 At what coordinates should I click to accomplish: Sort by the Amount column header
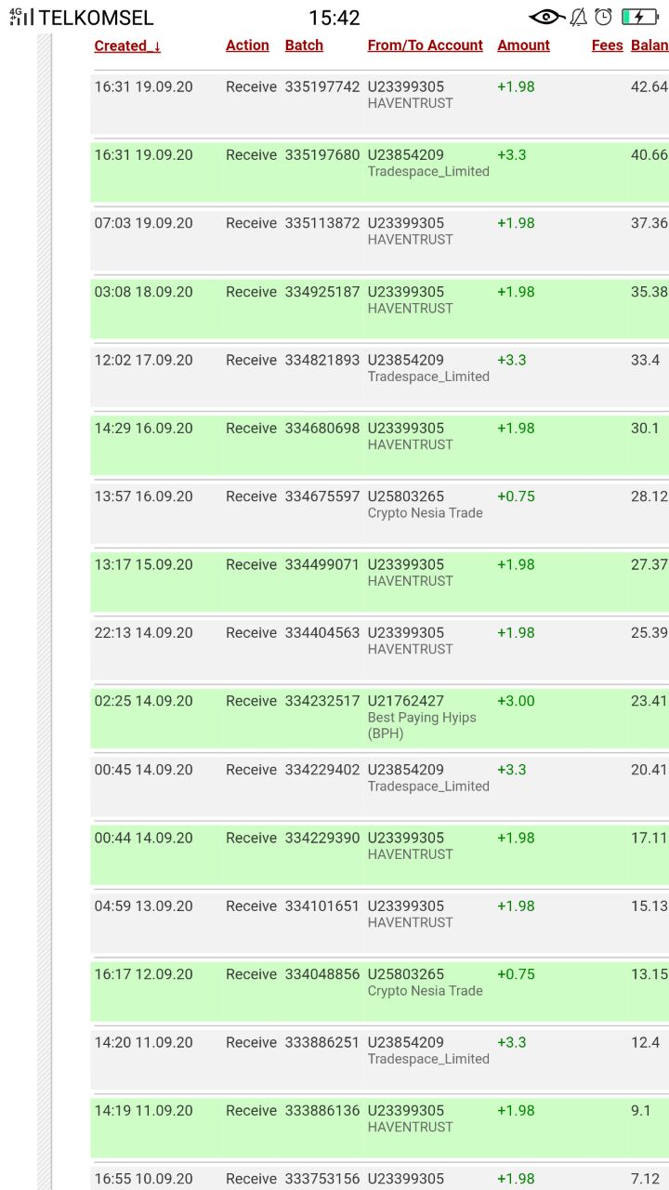pos(523,46)
